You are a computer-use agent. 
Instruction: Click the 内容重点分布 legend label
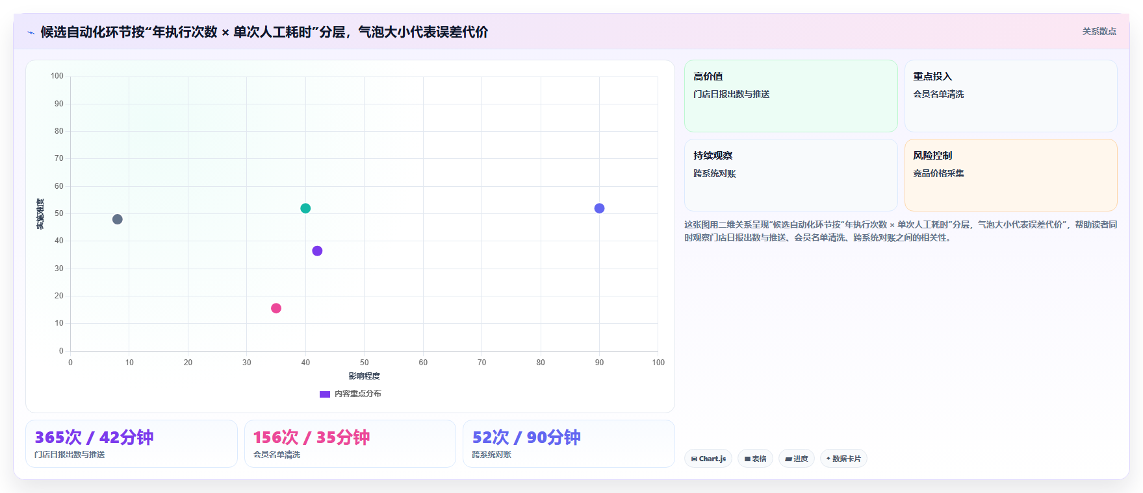coord(358,394)
